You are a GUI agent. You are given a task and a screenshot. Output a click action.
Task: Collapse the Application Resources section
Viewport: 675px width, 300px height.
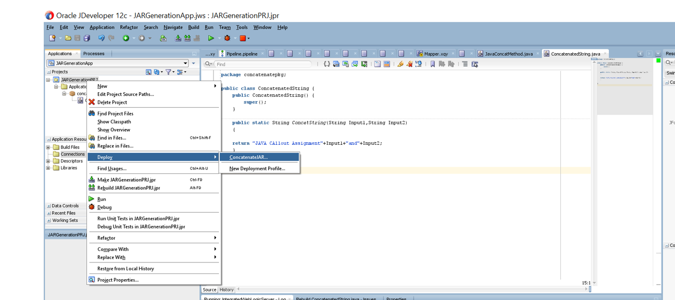pos(49,139)
